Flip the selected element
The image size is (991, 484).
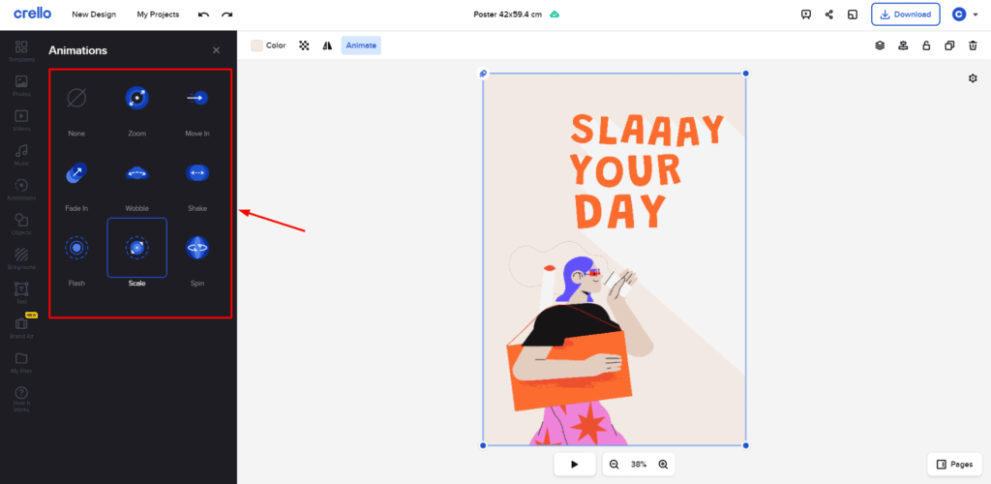tap(327, 45)
